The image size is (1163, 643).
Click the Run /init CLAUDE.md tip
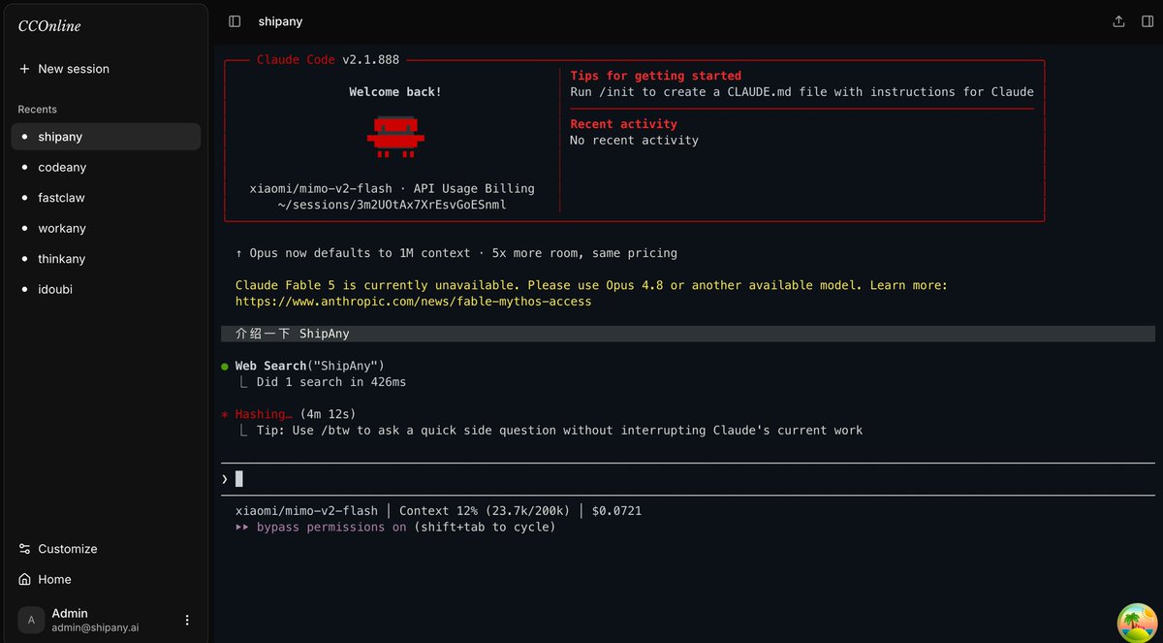[x=802, y=92]
